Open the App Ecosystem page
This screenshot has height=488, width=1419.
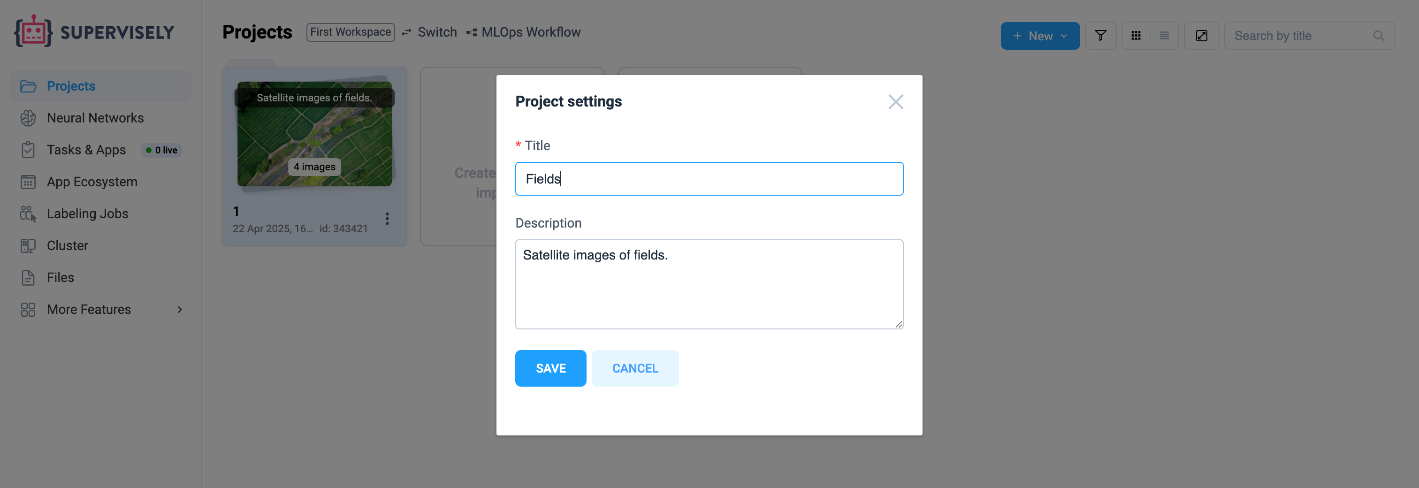[x=92, y=182]
